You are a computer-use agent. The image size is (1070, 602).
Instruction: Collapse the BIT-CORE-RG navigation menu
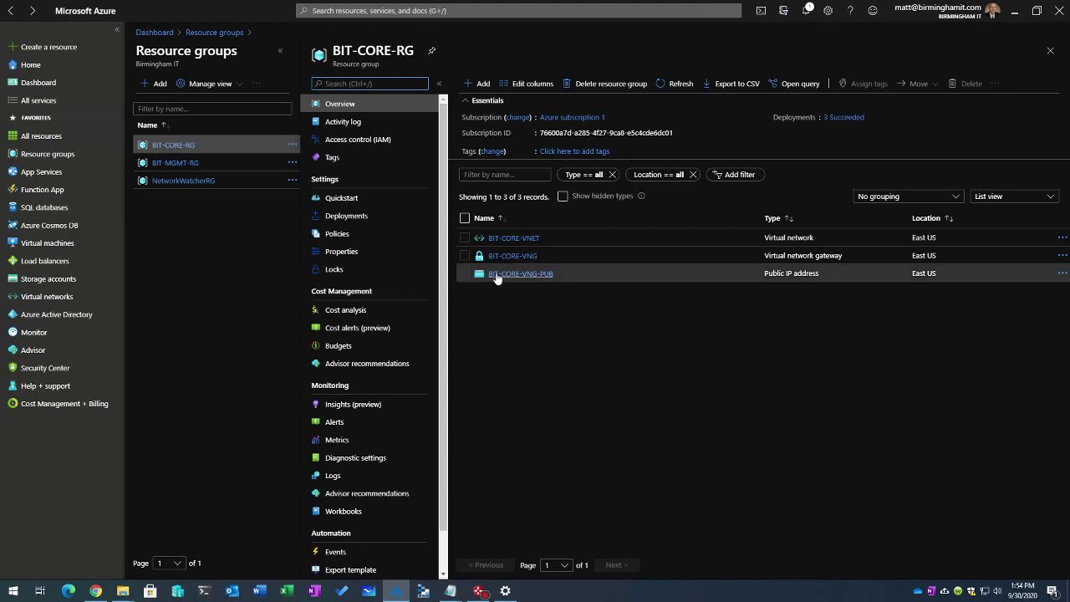point(439,84)
